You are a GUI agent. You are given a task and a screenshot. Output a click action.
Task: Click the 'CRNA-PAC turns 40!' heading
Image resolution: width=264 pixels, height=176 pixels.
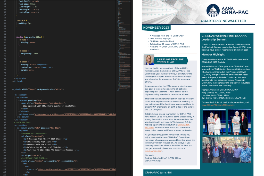pyautogui.click(x=158, y=173)
